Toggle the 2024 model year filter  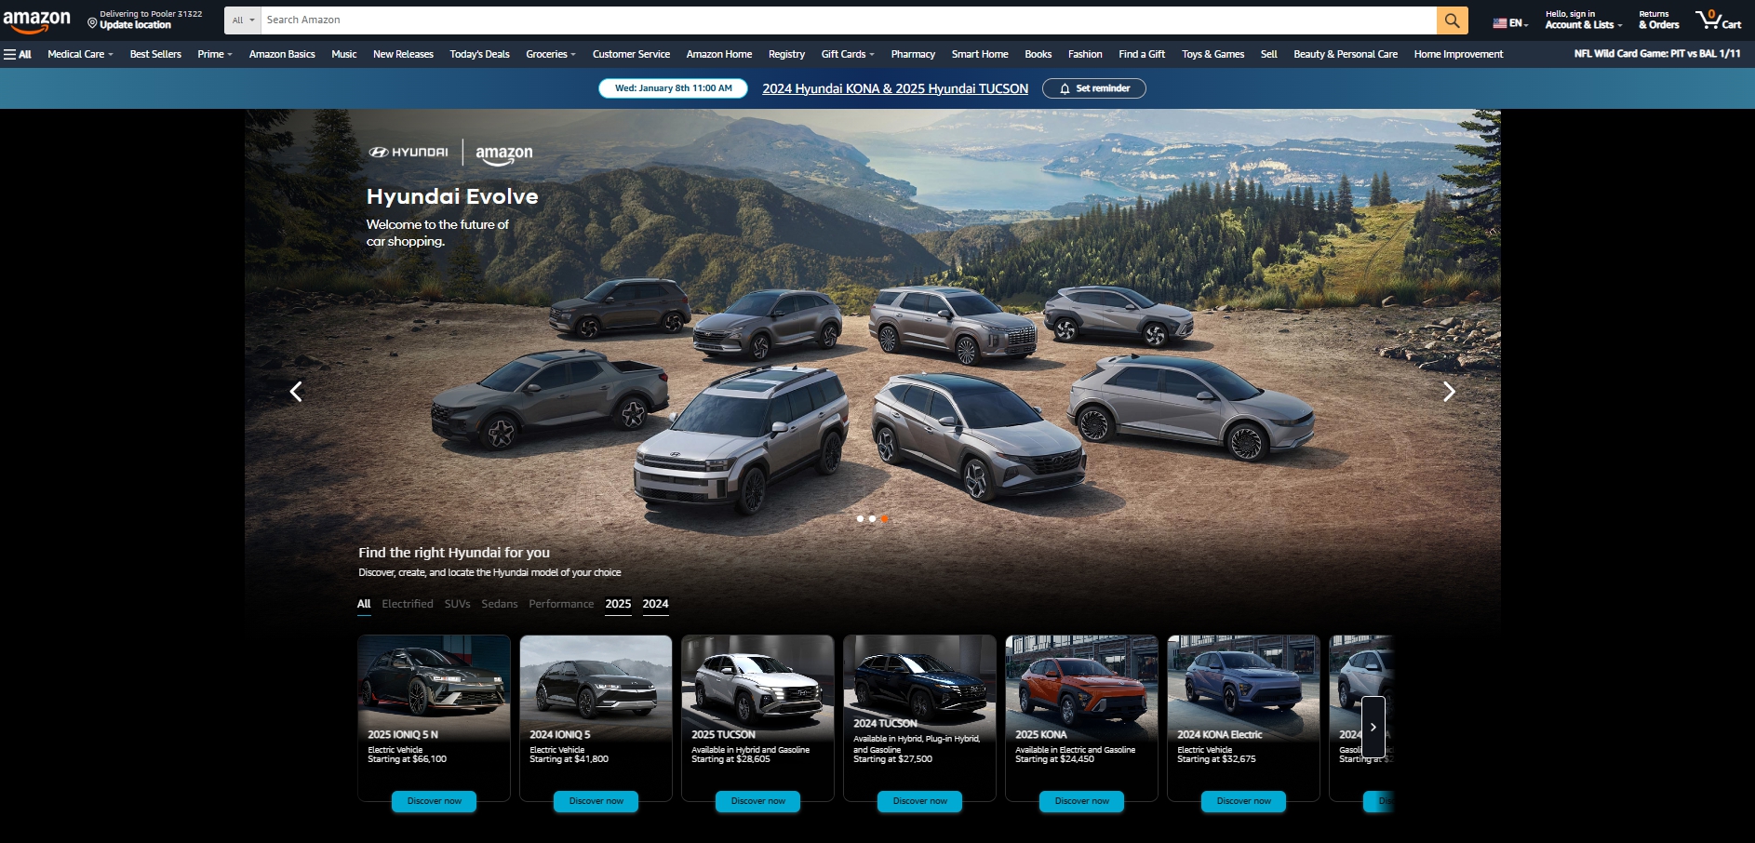click(655, 604)
